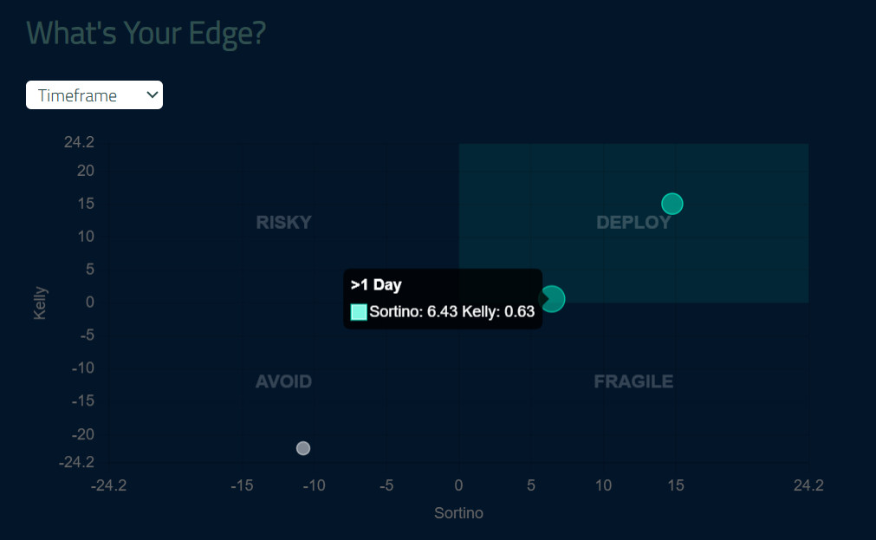This screenshot has height=540, width=876.
Task: Select the gray data point in Avoid quadrant
Action: pos(303,448)
